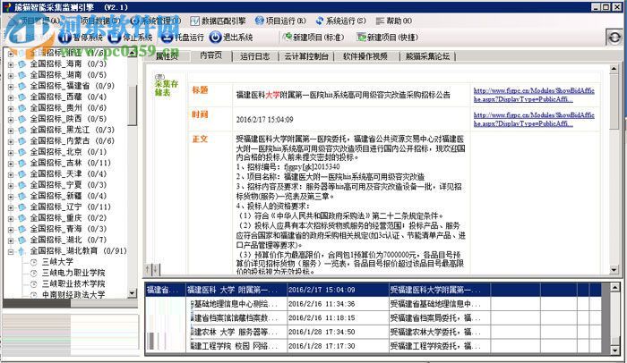Expand the 全国招标_北京 tree node
The height and width of the screenshot is (363, 627).
click(11, 152)
